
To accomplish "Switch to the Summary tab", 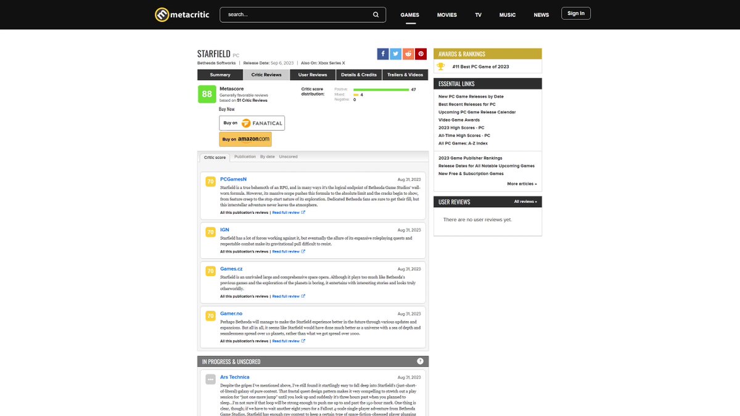I will pos(220,75).
